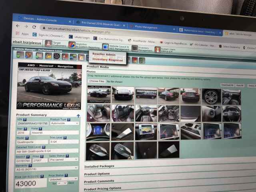The height and width of the screenshot is (192, 256).
Task: Click the Model help question-mark icon
Action: pos(27,138)
